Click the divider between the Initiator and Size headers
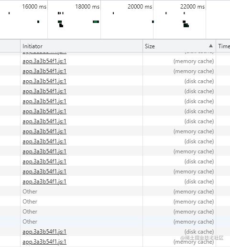Screen dimensions: 230x247 (142, 46)
